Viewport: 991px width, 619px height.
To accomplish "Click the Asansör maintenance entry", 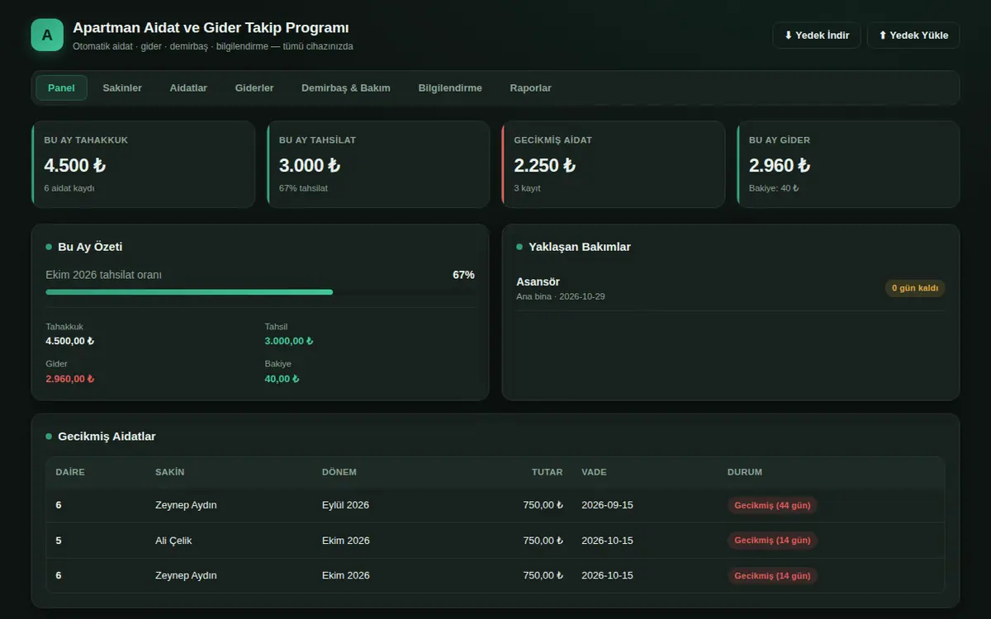I will [731, 288].
